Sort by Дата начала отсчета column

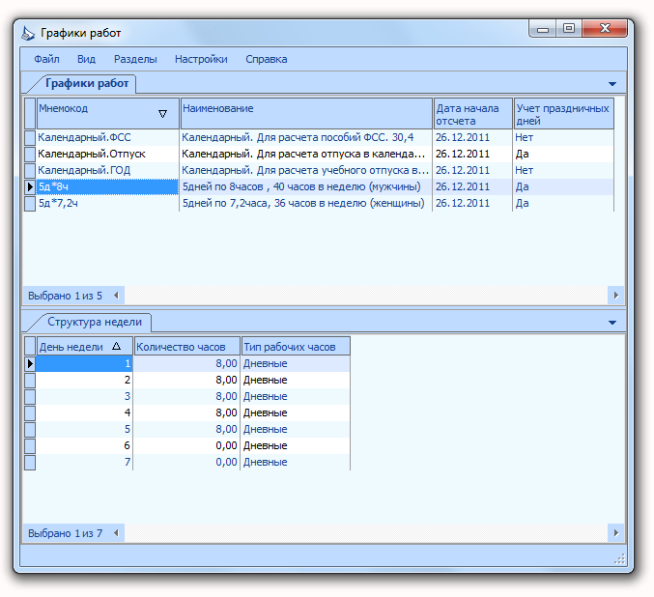472,113
